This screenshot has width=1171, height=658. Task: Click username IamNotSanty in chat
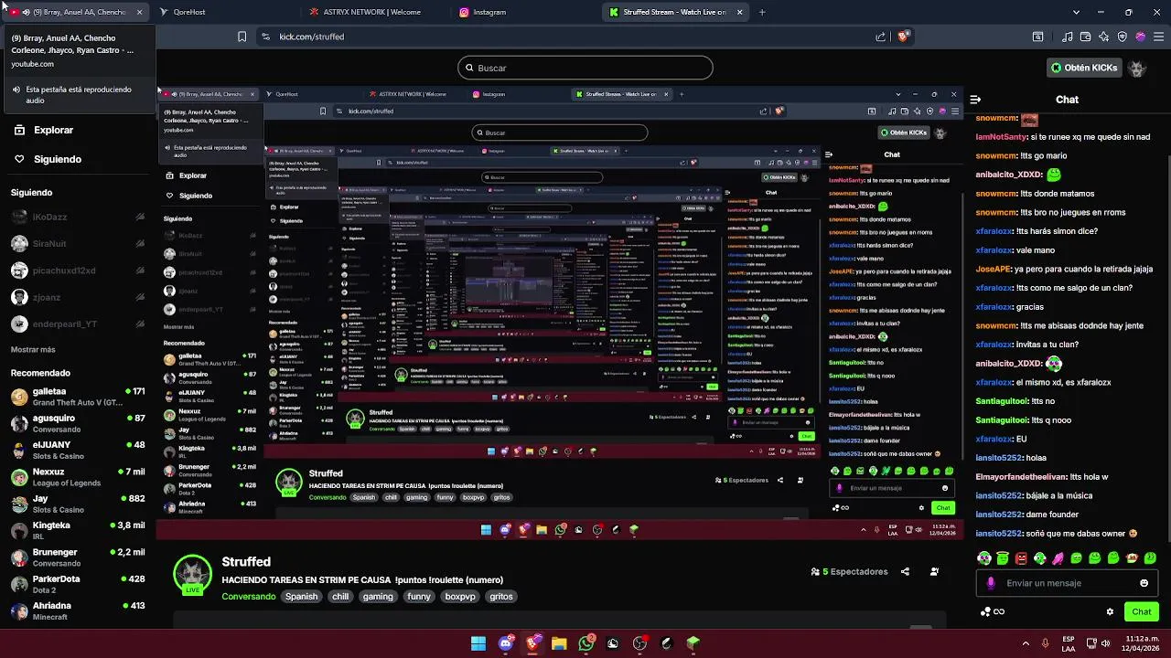[1001, 137]
